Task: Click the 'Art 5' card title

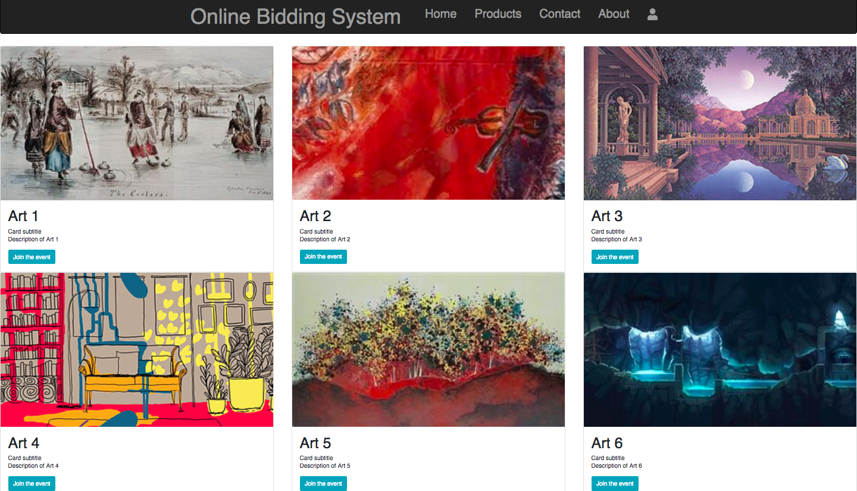Action: (x=315, y=443)
